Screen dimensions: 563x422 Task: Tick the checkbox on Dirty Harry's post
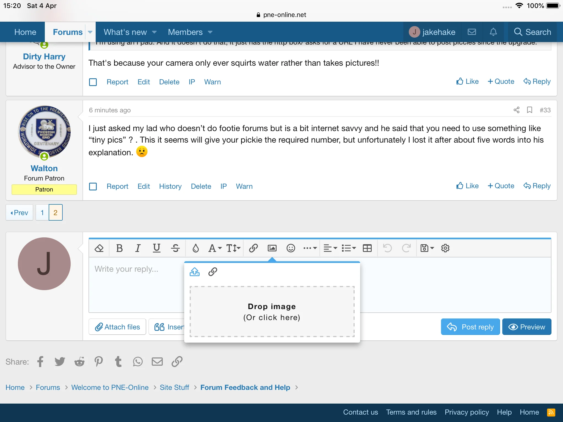[93, 82]
